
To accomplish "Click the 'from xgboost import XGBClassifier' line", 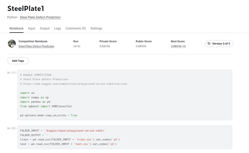I will [46, 106].
